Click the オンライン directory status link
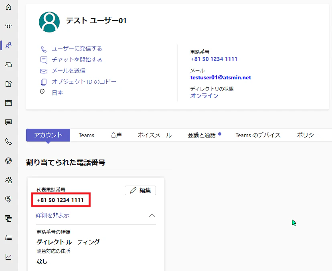Image resolution: width=332 pixels, height=271 pixels. click(204, 96)
